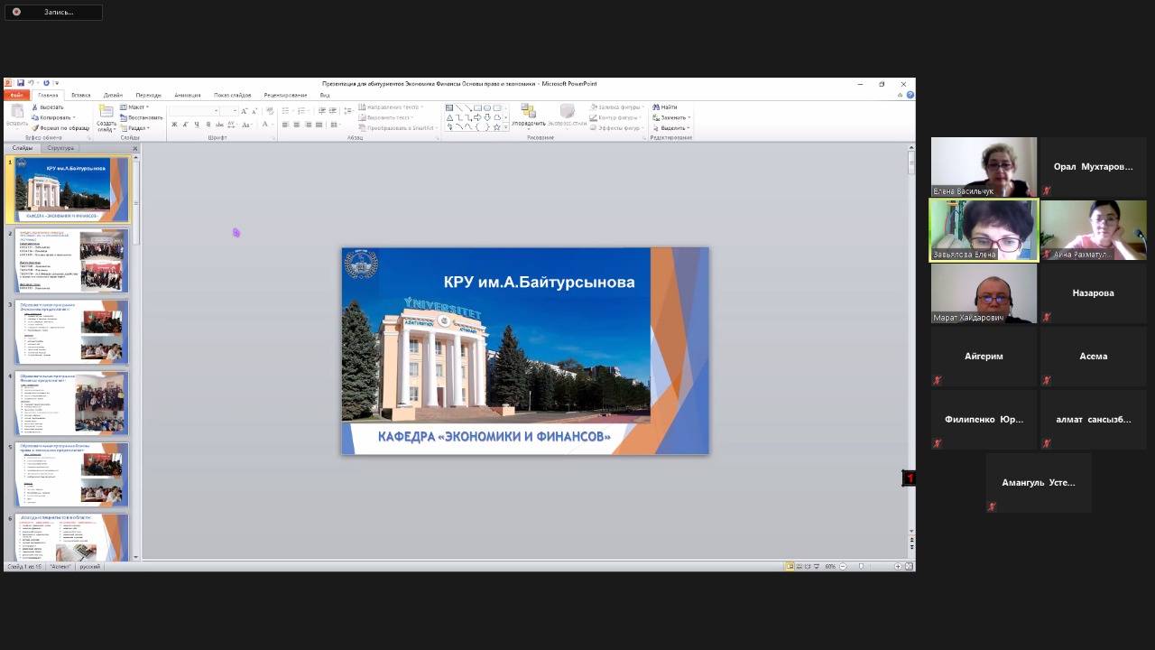
Task: Click Найти find command
Action: point(665,107)
